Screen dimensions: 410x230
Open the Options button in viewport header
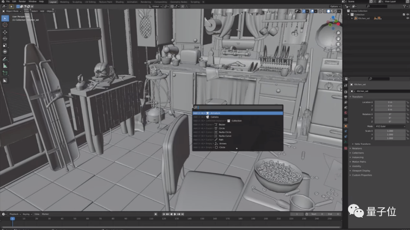tap(336, 6)
